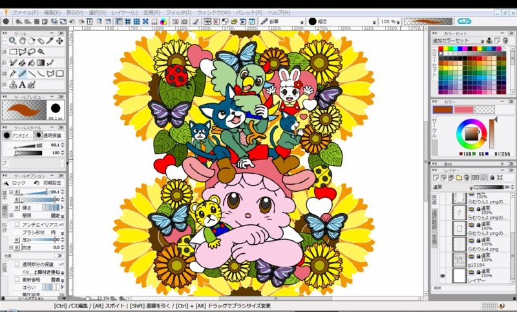Image resolution: width=517 pixels, height=312 pixels.
Task: Open the 間隔 固定 dropdown
Action: [62, 216]
